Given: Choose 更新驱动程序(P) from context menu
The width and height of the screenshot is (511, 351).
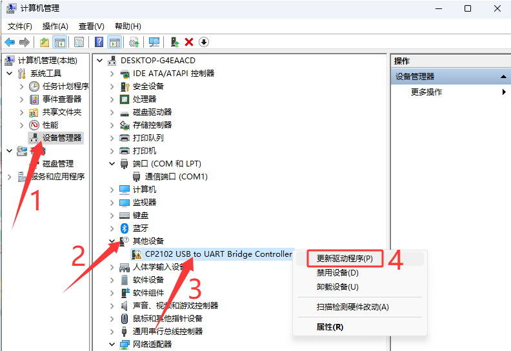Looking at the screenshot, I should tap(345, 259).
